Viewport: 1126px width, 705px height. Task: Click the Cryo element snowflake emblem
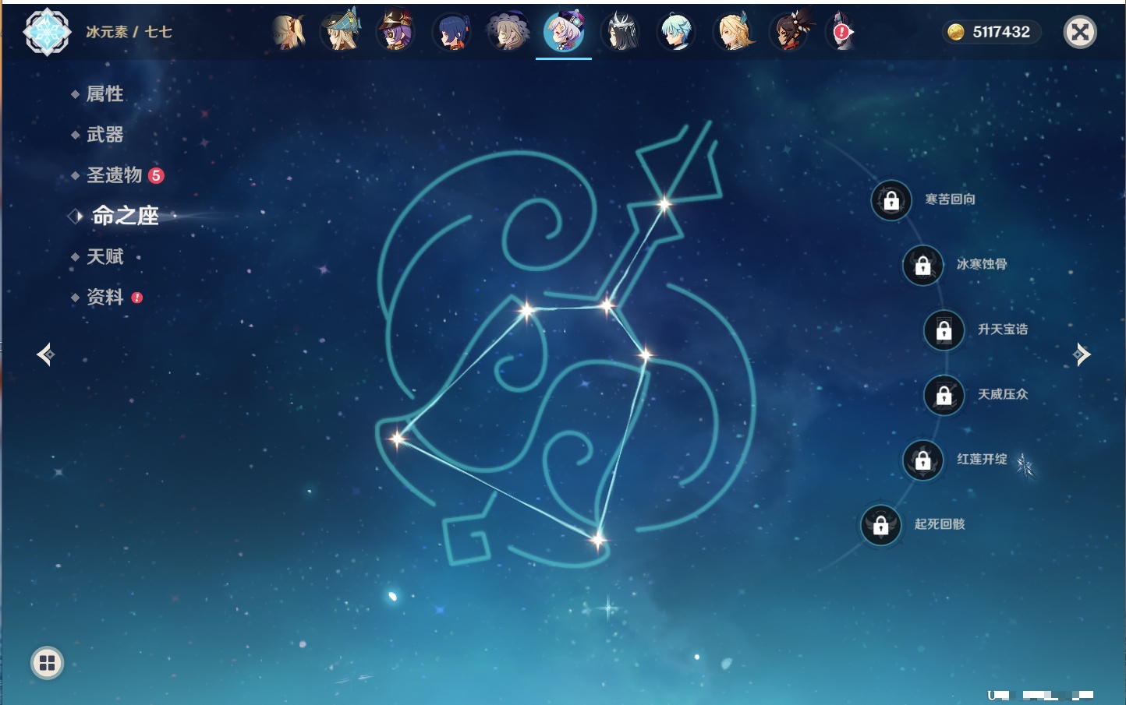(47, 32)
